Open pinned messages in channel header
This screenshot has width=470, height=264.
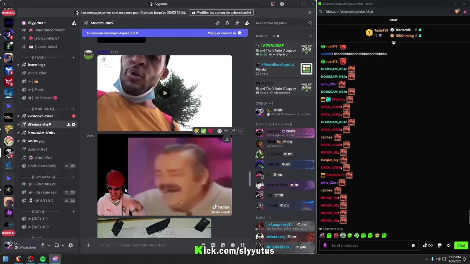[237, 23]
